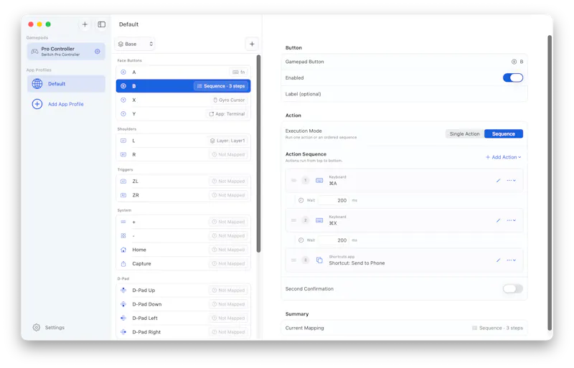Select the Pro Controller gamepad entry

pos(66,52)
